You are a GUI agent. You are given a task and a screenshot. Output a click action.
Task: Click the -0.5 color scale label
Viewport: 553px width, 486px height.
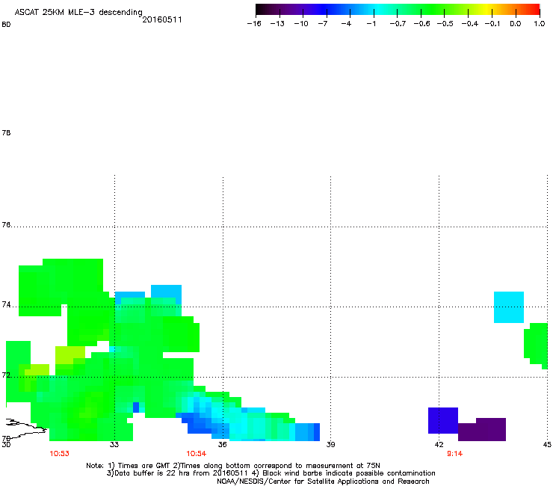445,24
